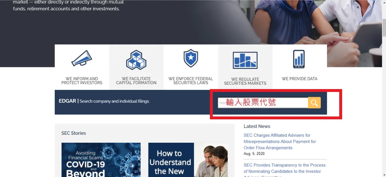Open We Enforce Federal Securities Laws label
This screenshot has width=386, height=177.
(191, 81)
